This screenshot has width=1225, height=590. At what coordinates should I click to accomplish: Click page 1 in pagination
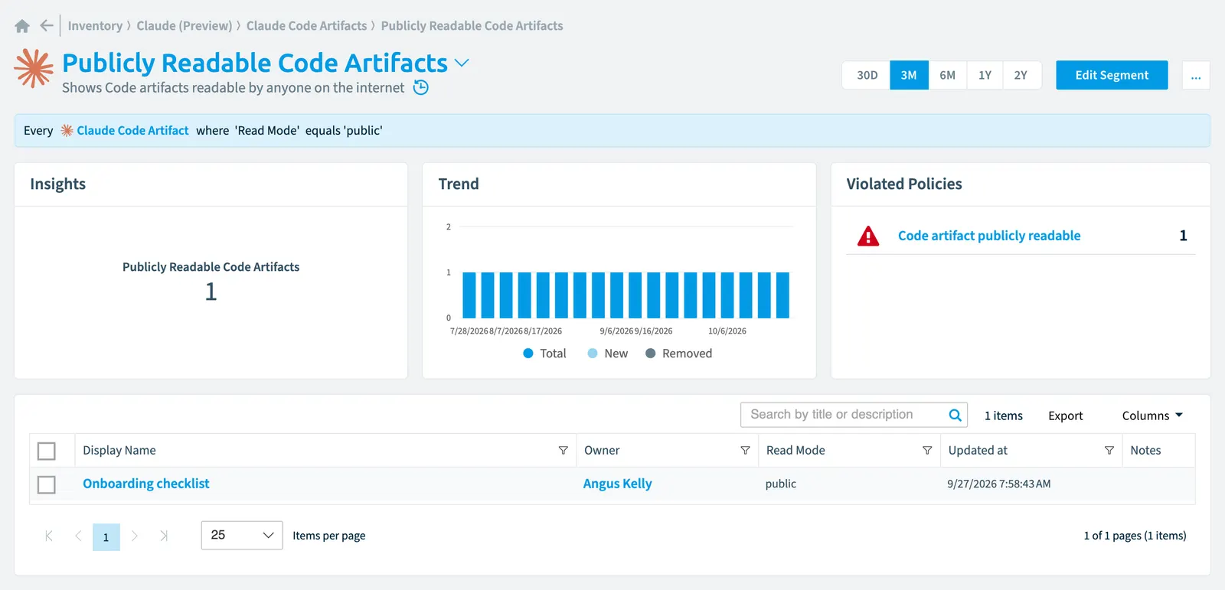106,536
